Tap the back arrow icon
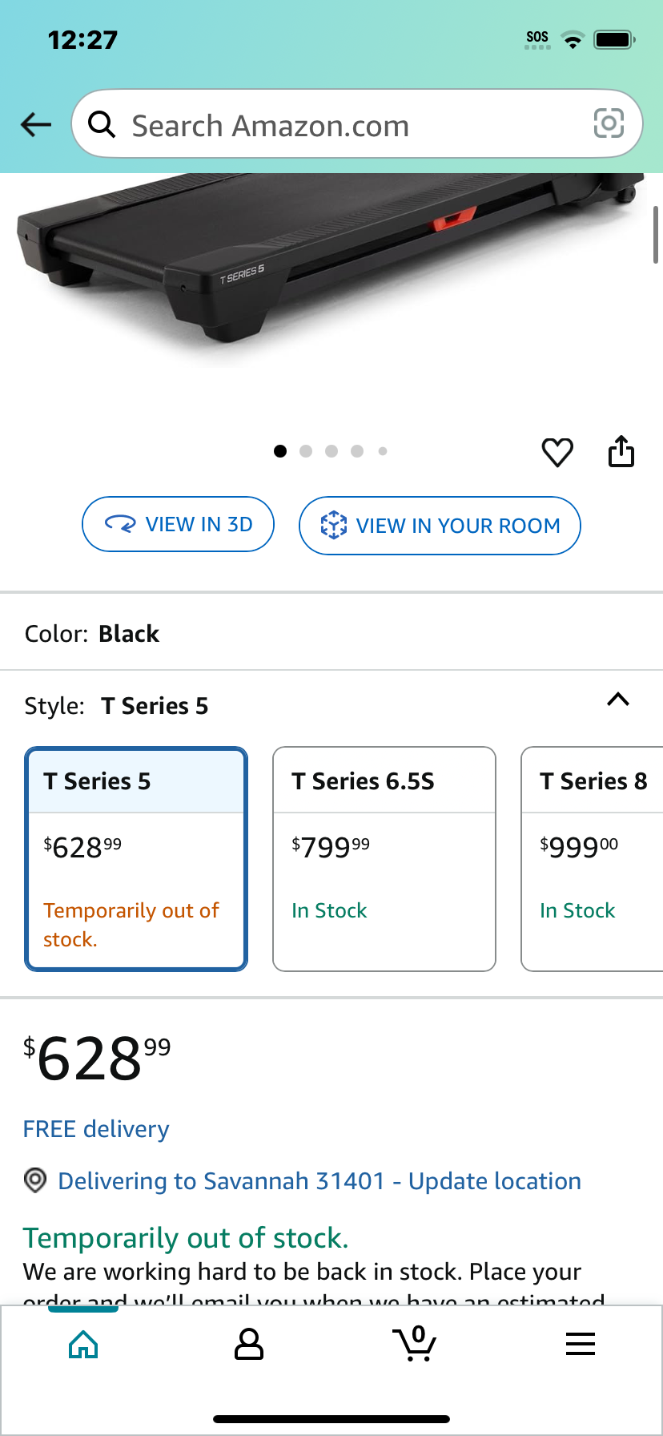The height and width of the screenshot is (1436, 663). tap(36, 124)
